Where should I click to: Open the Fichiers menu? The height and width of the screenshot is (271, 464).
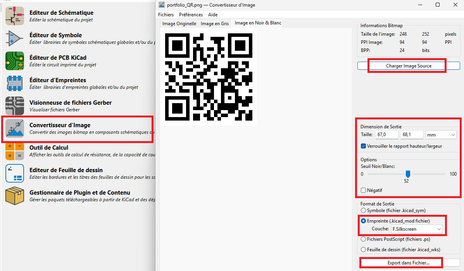(x=166, y=14)
